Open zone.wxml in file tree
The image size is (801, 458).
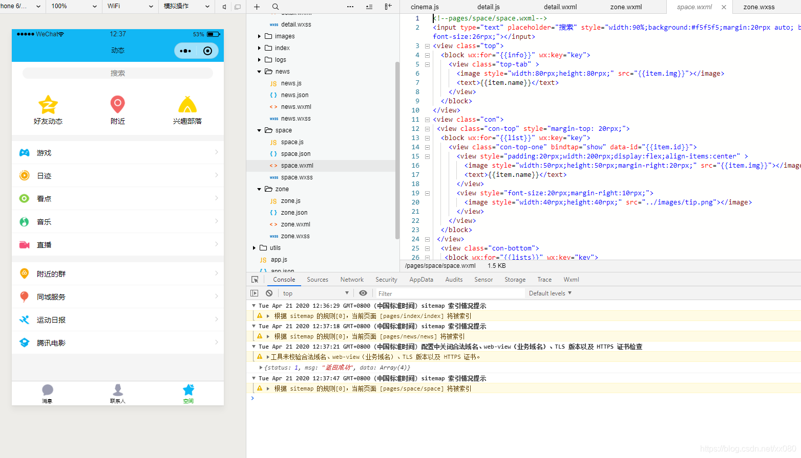pos(296,224)
